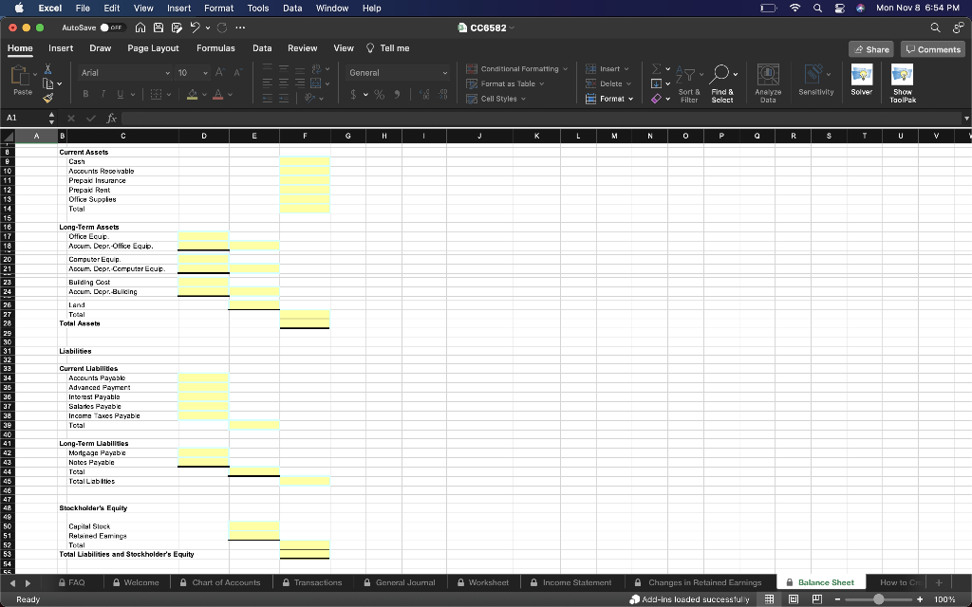The image size is (972, 607).
Task: Toggle Italic formatting
Action: pyautogui.click(x=103, y=94)
